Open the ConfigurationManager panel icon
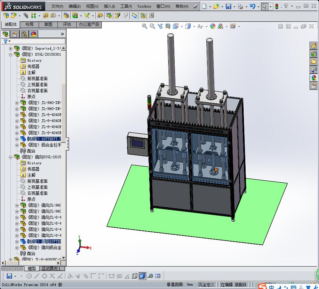This screenshot has height=289, width=319. 23,34
